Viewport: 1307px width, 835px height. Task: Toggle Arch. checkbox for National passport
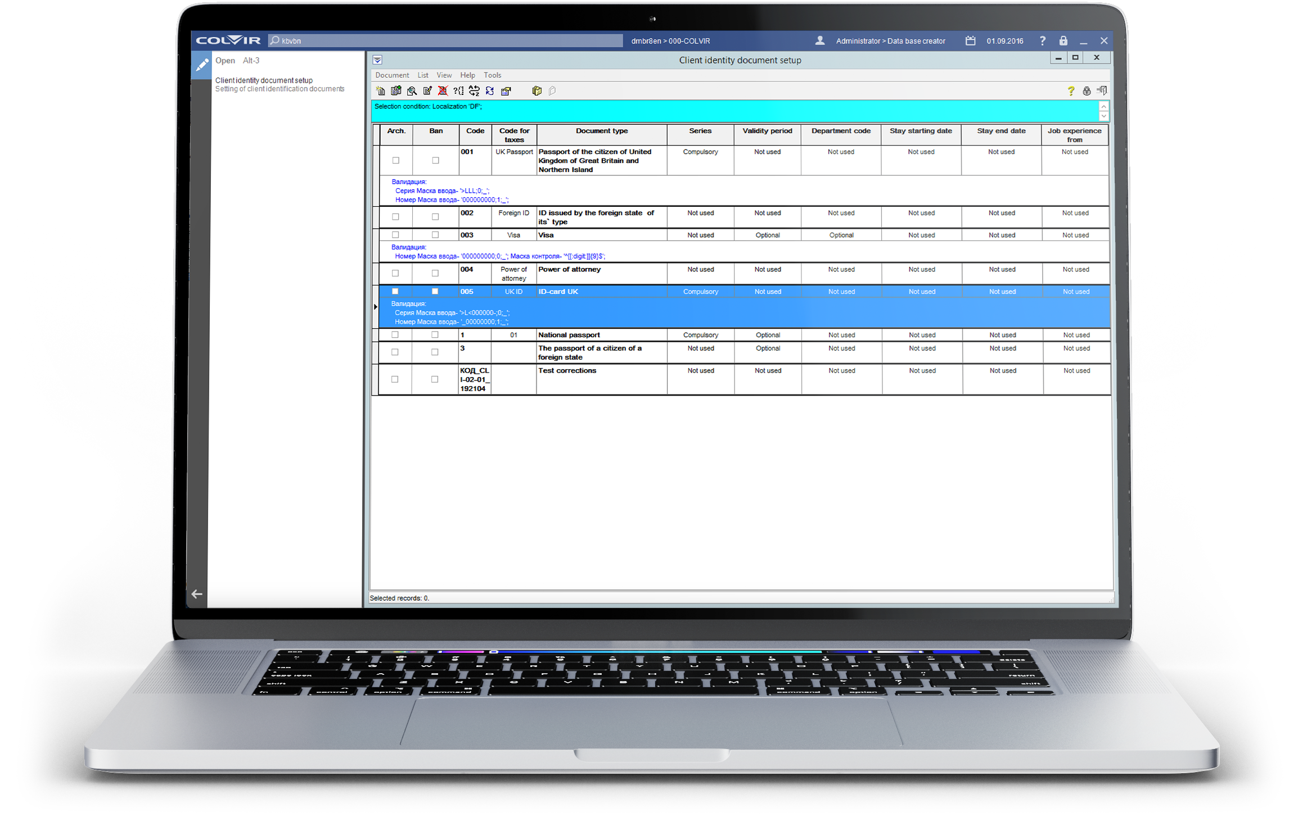(x=395, y=335)
